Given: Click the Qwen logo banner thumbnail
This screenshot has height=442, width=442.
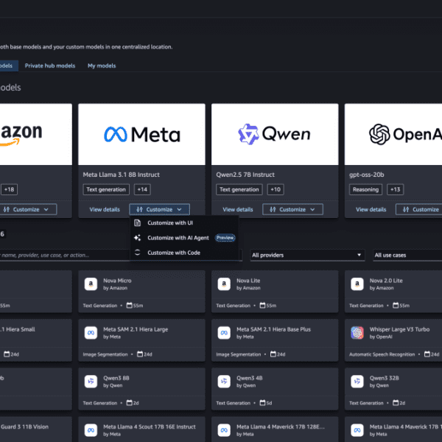Looking at the screenshot, I should tap(275, 134).
